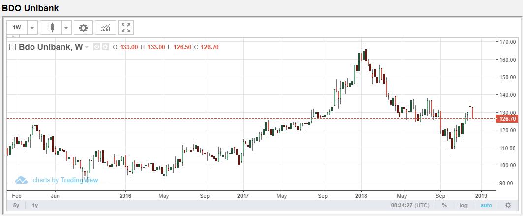Expand the 1W interval dropdown arrow

(x=32, y=28)
